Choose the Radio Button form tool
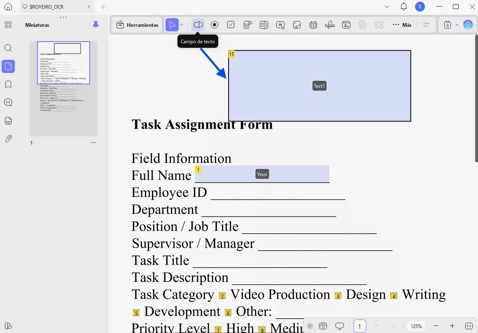478x333 pixels. click(215, 25)
